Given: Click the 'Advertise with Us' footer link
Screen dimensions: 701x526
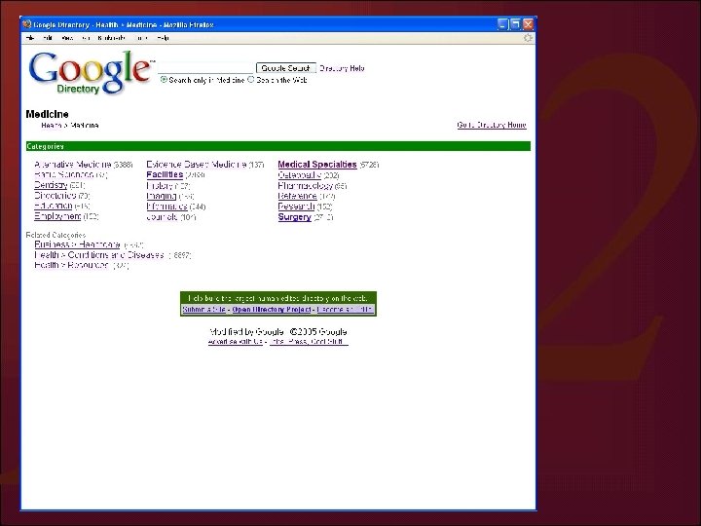Looking at the screenshot, I should (236, 342).
